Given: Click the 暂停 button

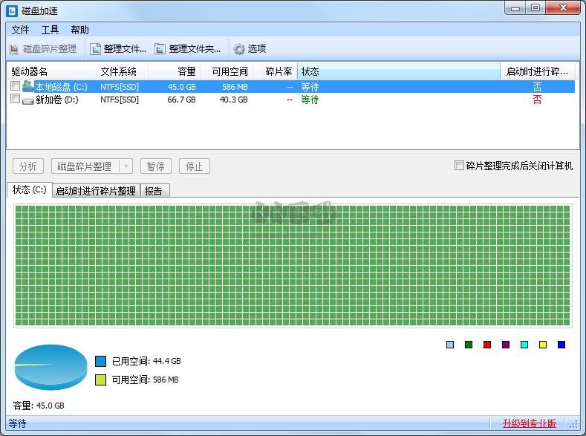Looking at the screenshot, I should [x=156, y=166].
